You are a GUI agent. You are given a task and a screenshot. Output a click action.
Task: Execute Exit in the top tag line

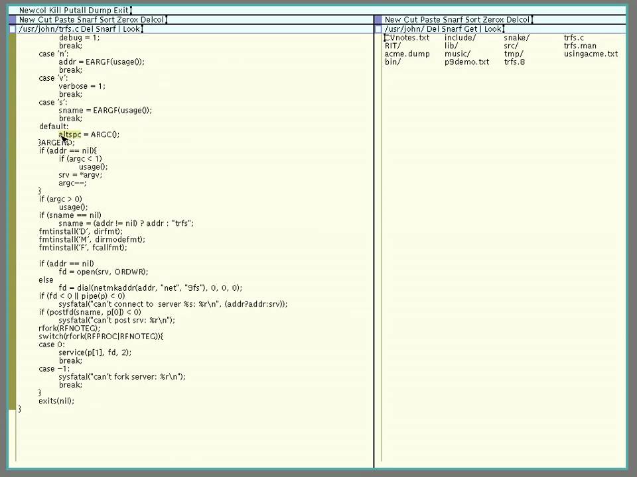(121, 10)
